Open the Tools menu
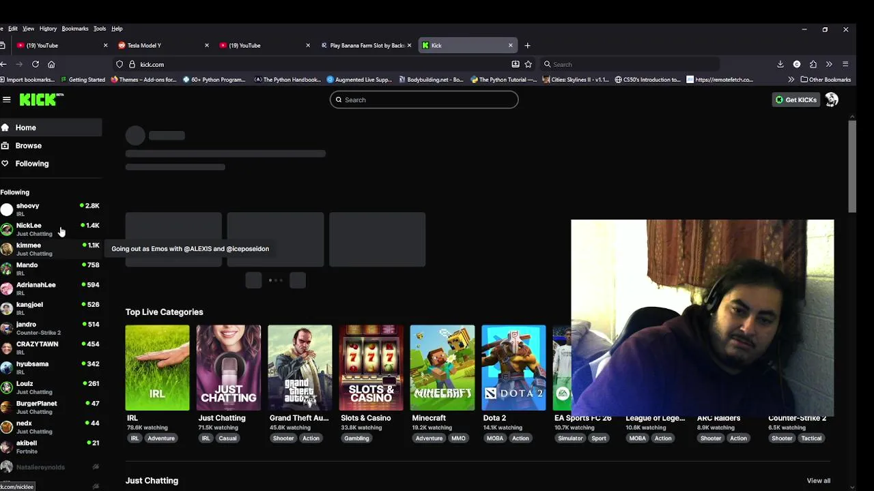Screen dimensions: 874x491 tap(100, 29)
